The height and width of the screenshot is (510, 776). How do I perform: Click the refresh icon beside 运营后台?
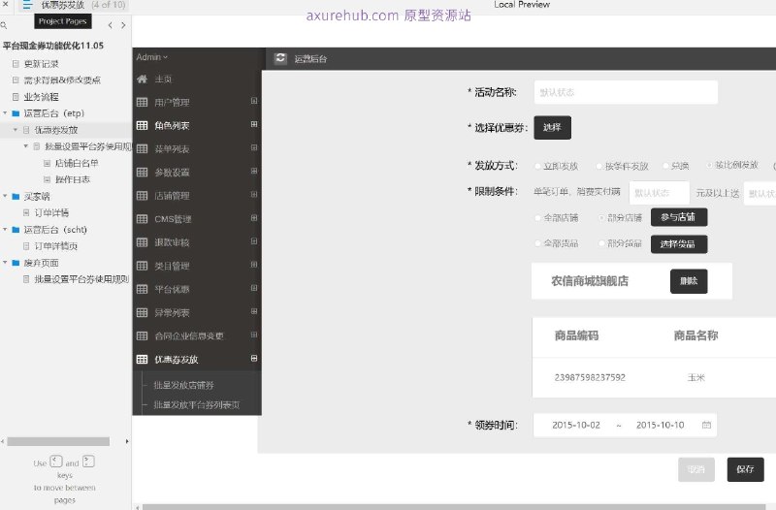point(280,58)
